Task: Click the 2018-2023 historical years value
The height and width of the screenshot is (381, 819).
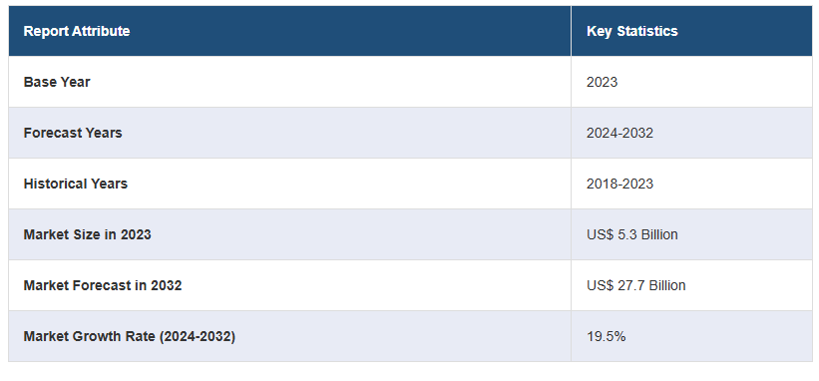Action: pyautogui.click(x=619, y=184)
